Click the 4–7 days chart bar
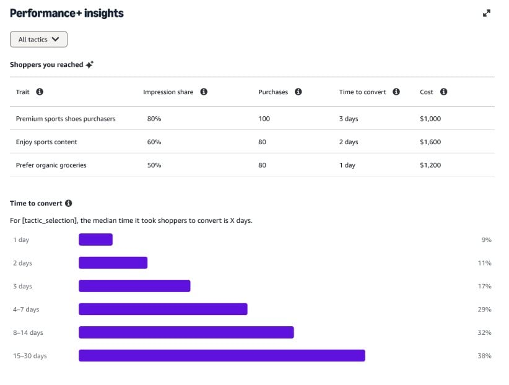Viewport: 509px width, 385px height. pos(163,309)
